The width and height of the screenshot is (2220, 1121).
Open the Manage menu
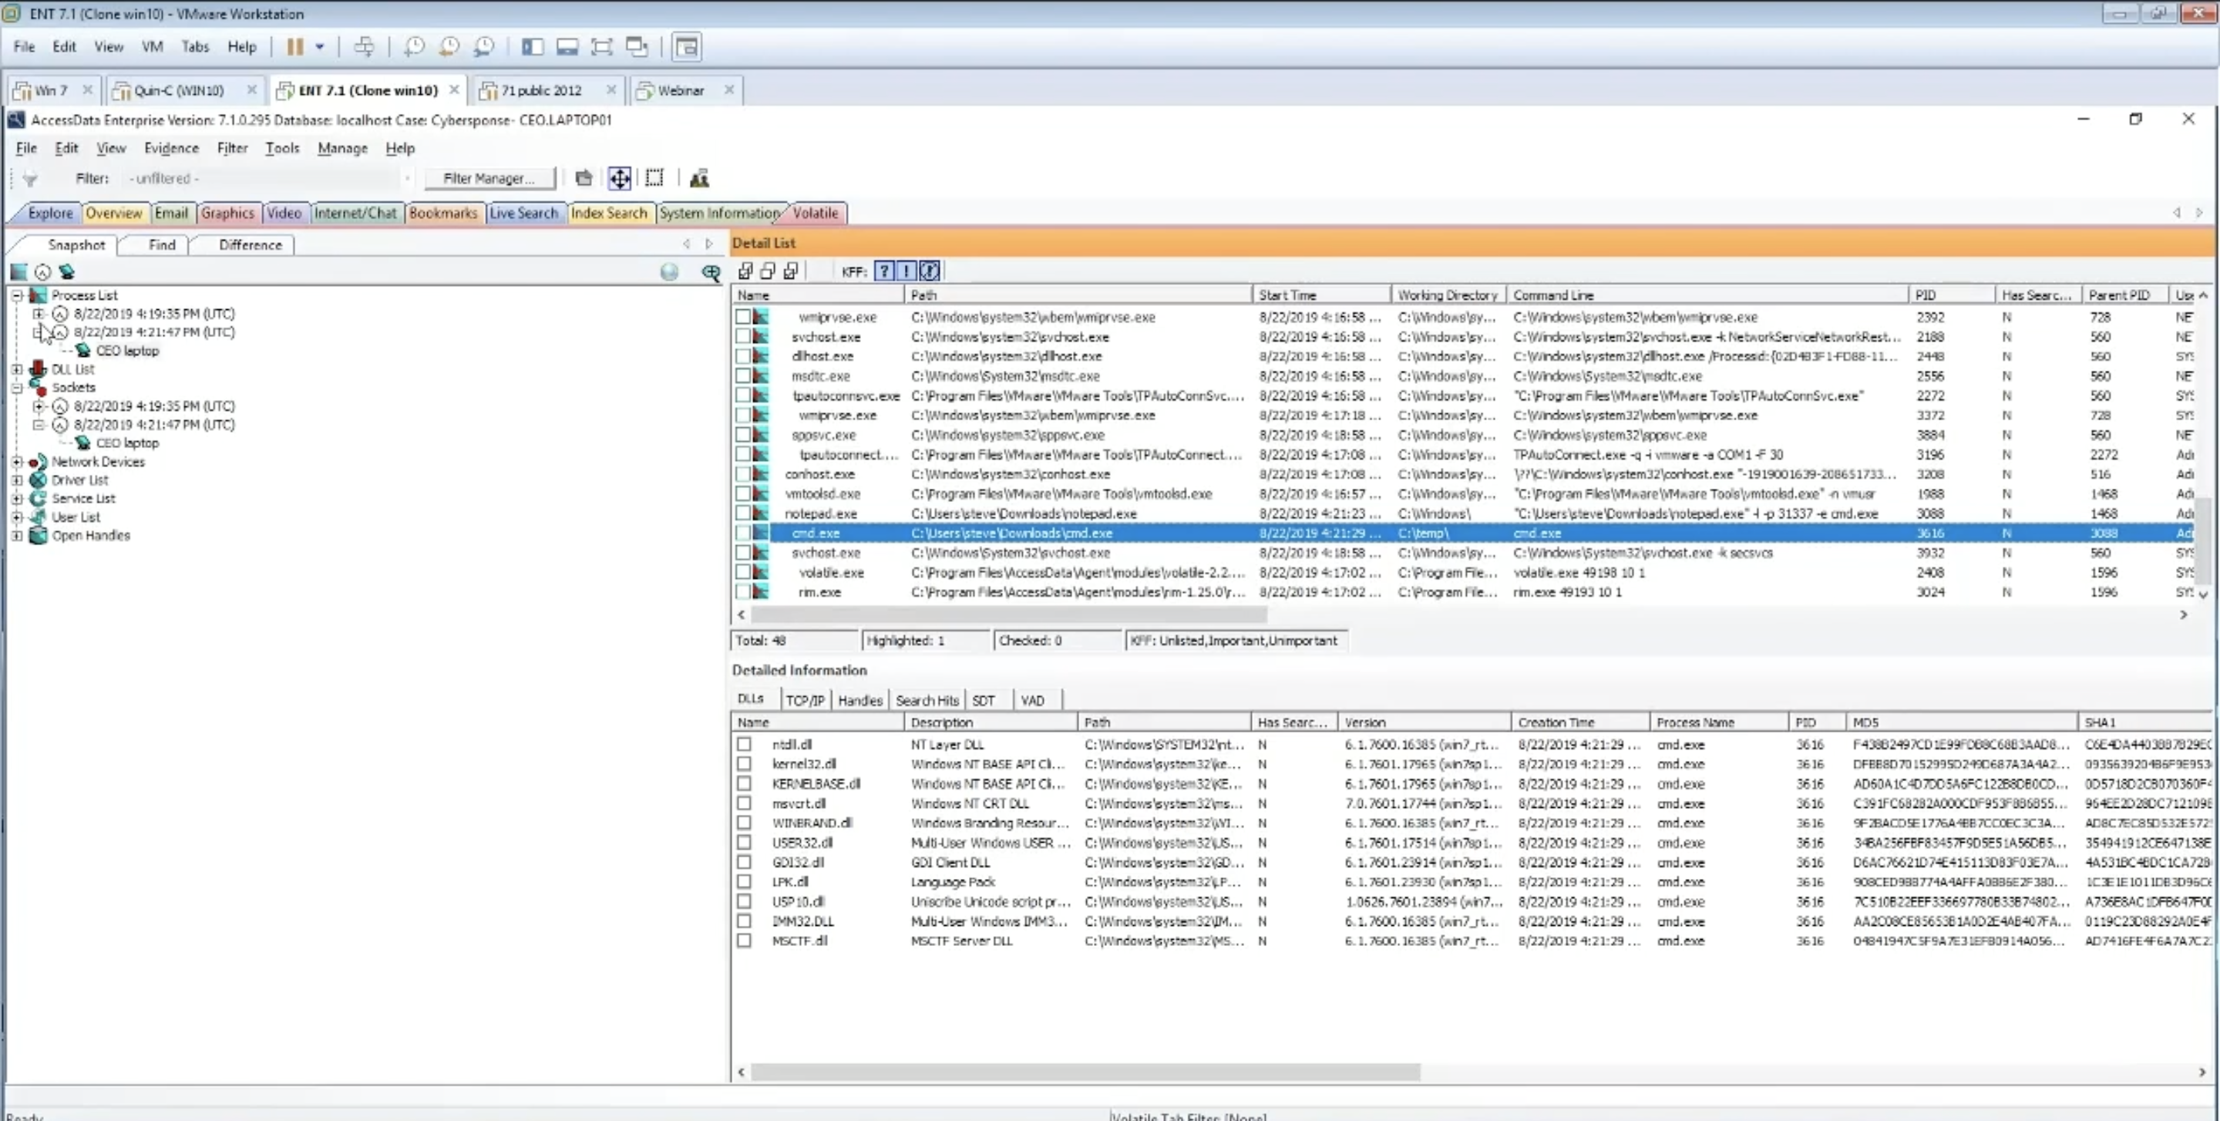(x=342, y=148)
